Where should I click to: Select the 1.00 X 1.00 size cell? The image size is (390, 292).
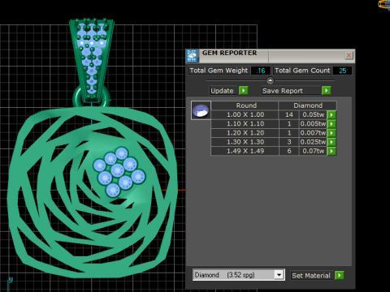pyautogui.click(x=245, y=114)
